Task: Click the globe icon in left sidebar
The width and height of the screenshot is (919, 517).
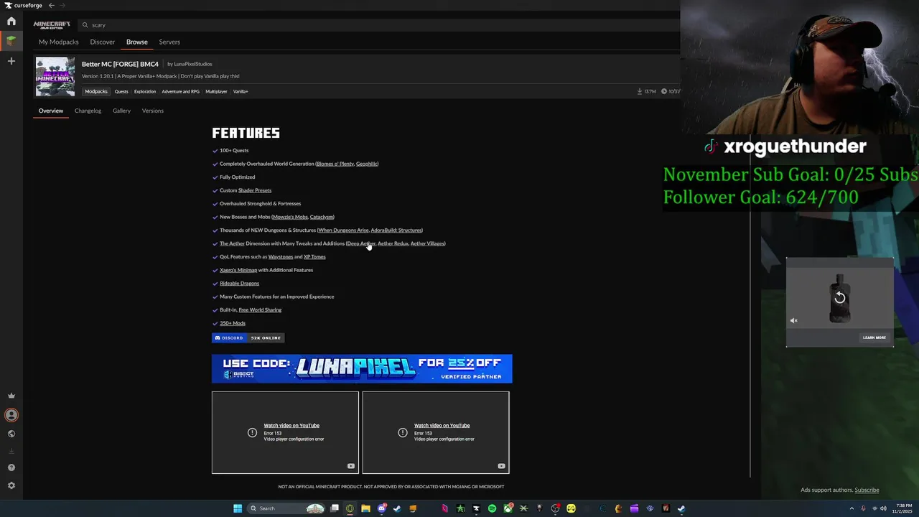Action: [x=11, y=434]
